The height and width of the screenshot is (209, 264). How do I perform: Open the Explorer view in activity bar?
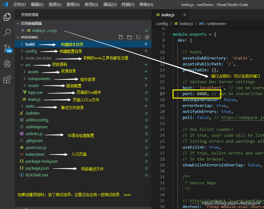[x=7, y=17]
